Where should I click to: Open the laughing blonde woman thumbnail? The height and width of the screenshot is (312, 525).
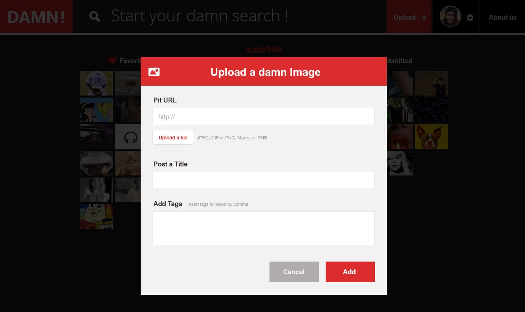[96, 190]
